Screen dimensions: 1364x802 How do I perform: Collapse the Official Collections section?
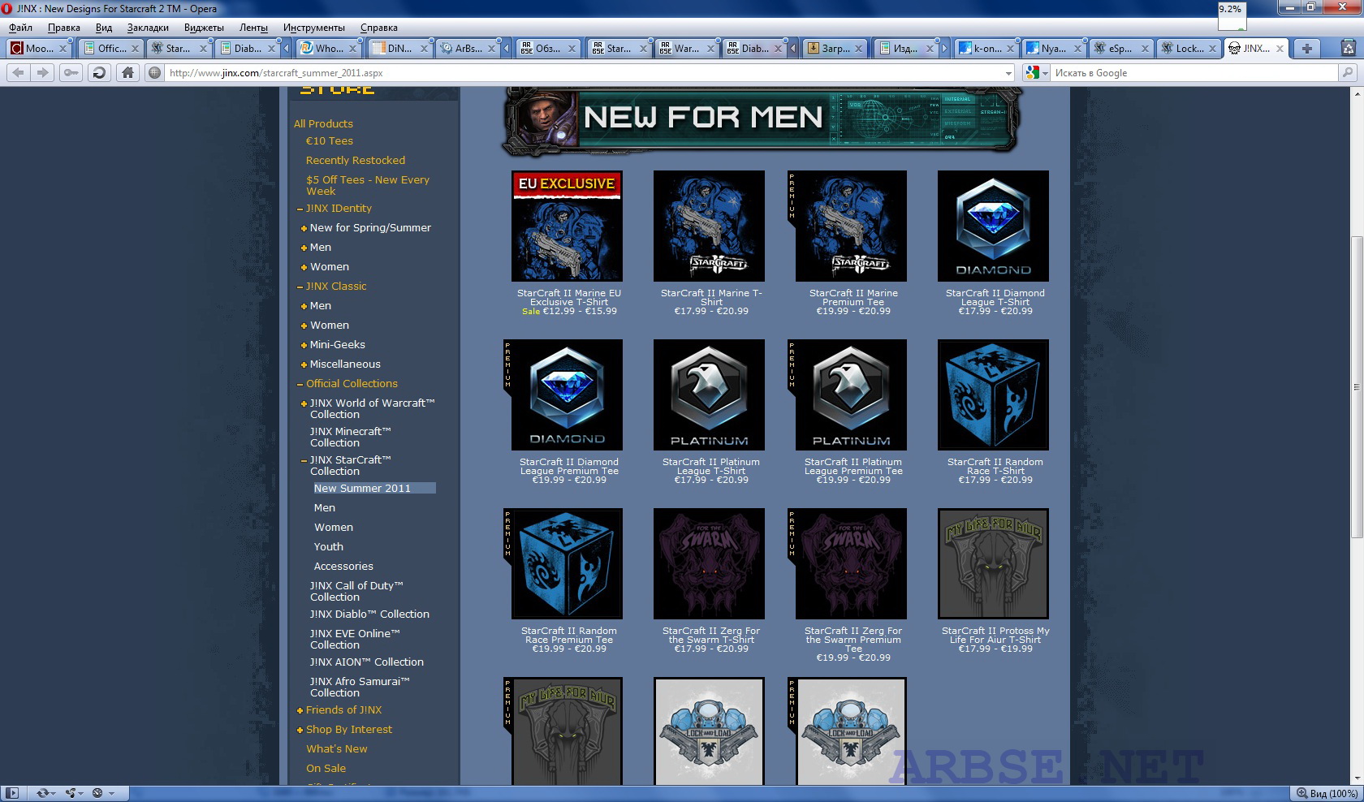[x=300, y=384]
